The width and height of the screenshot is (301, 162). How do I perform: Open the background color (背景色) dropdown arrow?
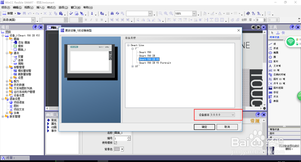[x=122, y=149]
